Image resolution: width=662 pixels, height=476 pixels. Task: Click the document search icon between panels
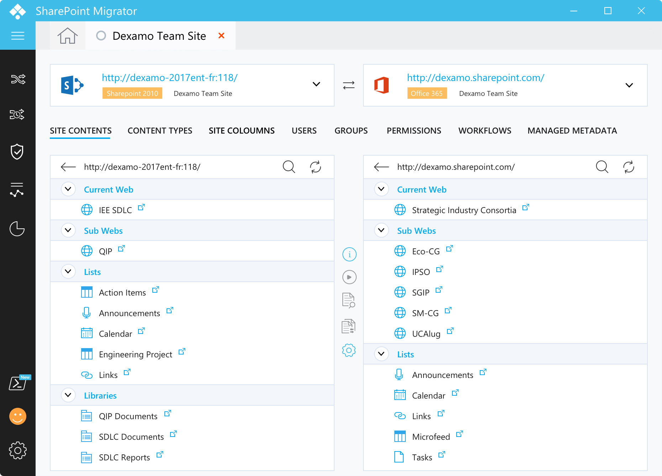coord(349,301)
